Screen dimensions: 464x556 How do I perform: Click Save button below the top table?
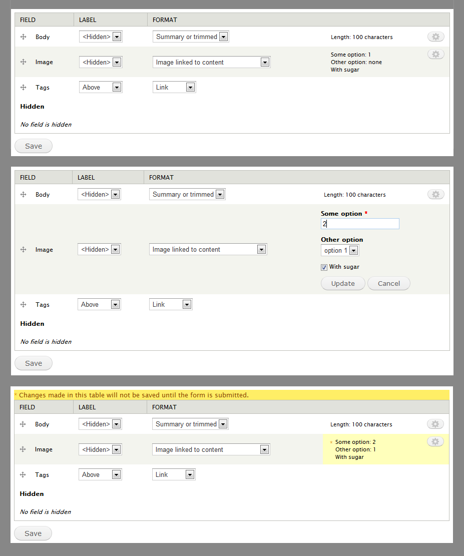pos(34,146)
